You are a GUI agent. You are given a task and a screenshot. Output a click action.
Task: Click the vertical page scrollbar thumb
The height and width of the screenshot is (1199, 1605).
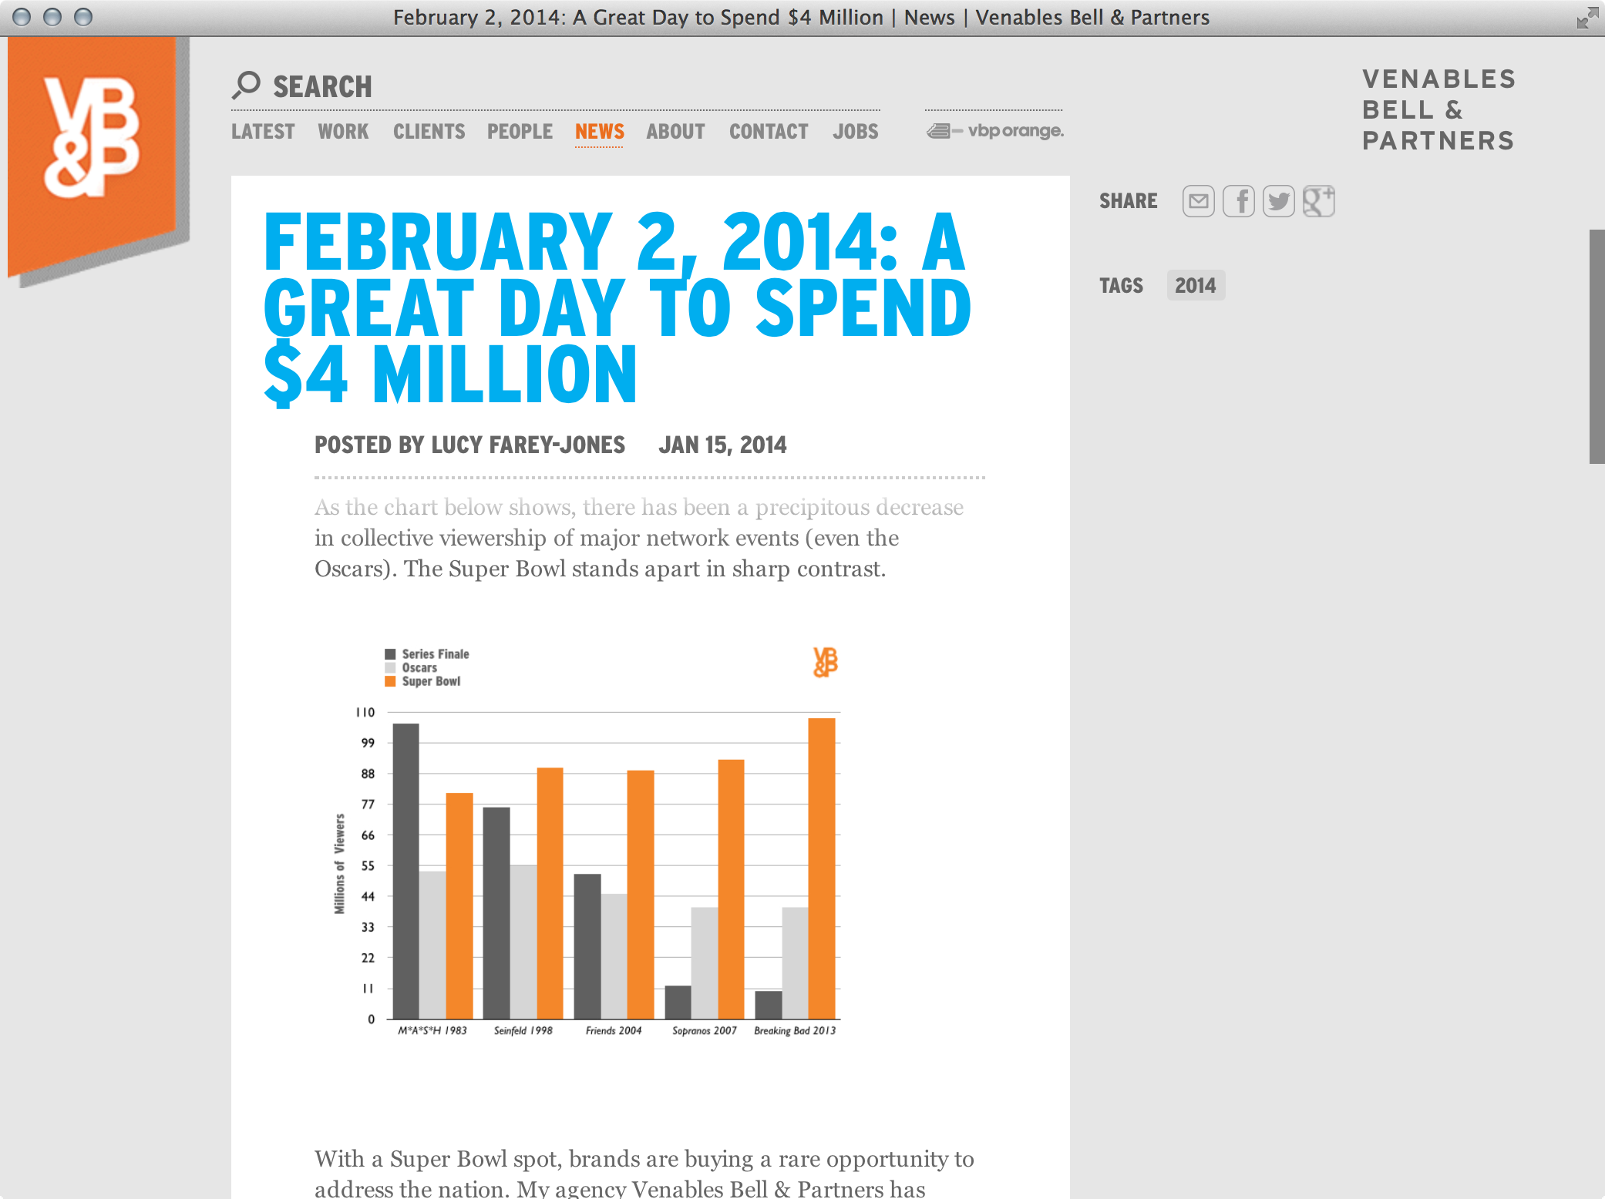pyautogui.click(x=1596, y=347)
